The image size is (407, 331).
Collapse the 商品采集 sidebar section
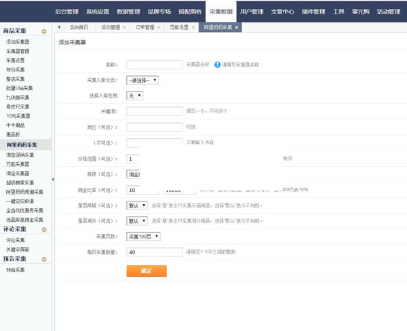tap(44, 31)
